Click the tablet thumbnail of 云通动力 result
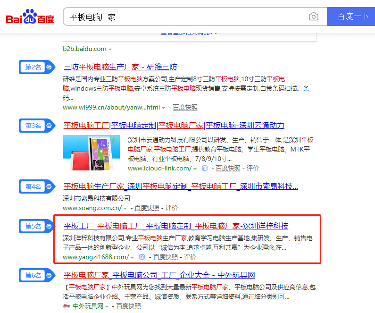This screenshot has width=375, height=313. coord(91,152)
